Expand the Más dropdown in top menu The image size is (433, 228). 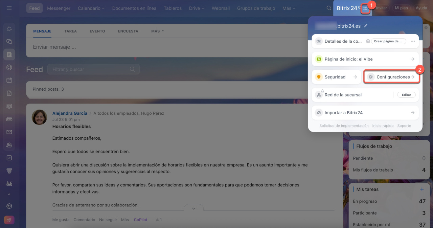(x=289, y=8)
